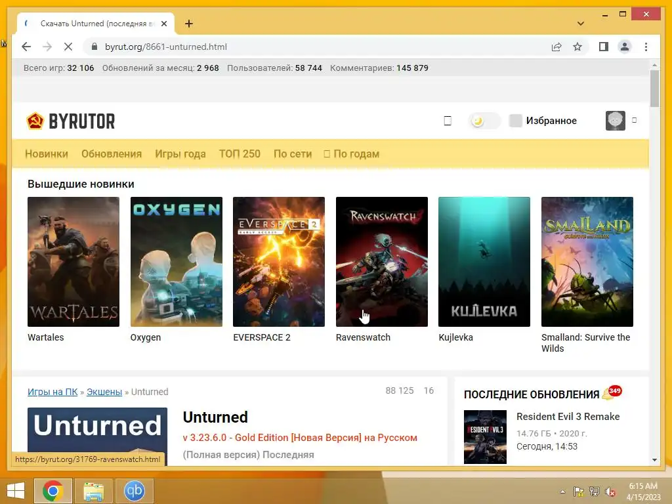
Task: Click the BYRUTOR site logo
Action: [x=71, y=121]
